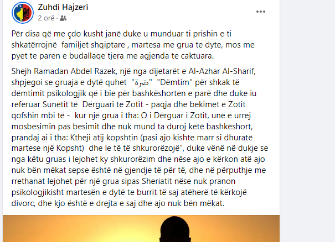Click the final line starting with "divorc"
335x242 pixels.
118,203
